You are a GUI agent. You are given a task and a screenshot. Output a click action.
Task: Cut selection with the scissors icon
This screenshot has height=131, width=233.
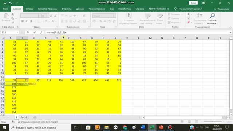point(13,14)
